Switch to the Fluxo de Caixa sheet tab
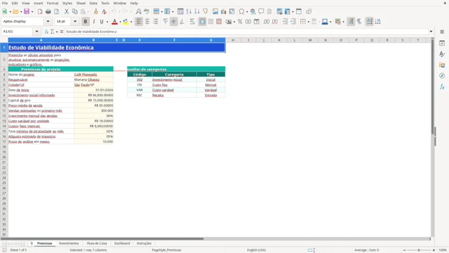449x253 pixels. click(x=97, y=243)
